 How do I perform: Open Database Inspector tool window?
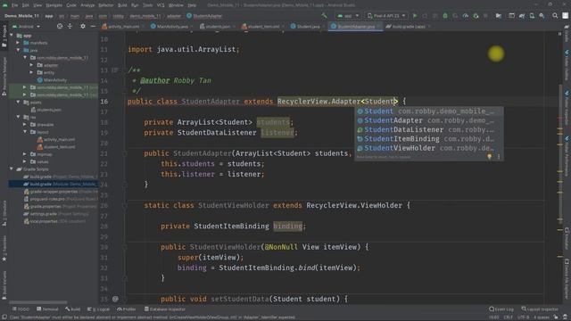pos(164,309)
